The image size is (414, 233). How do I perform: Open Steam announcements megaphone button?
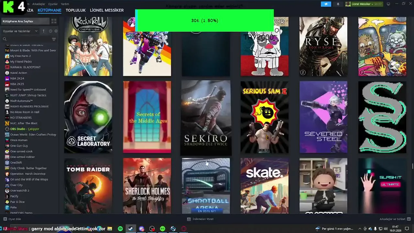[326, 4]
